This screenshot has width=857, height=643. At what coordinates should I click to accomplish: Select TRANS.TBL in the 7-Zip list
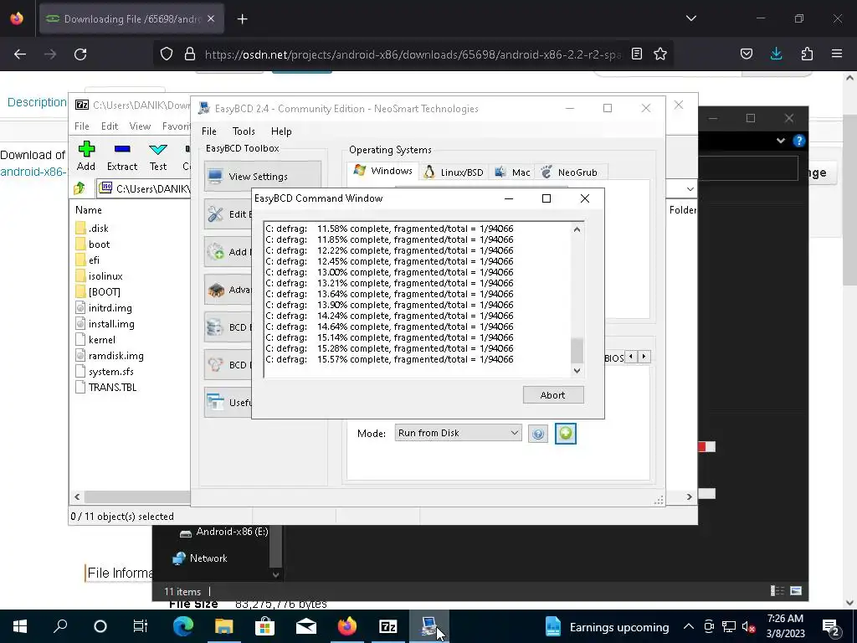106,387
